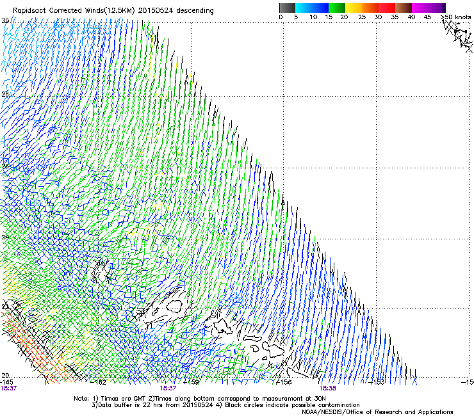Image resolution: width=474 pixels, height=416 pixels.
Task: Click the longitude label '-159'
Action: [x=191, y=382]
